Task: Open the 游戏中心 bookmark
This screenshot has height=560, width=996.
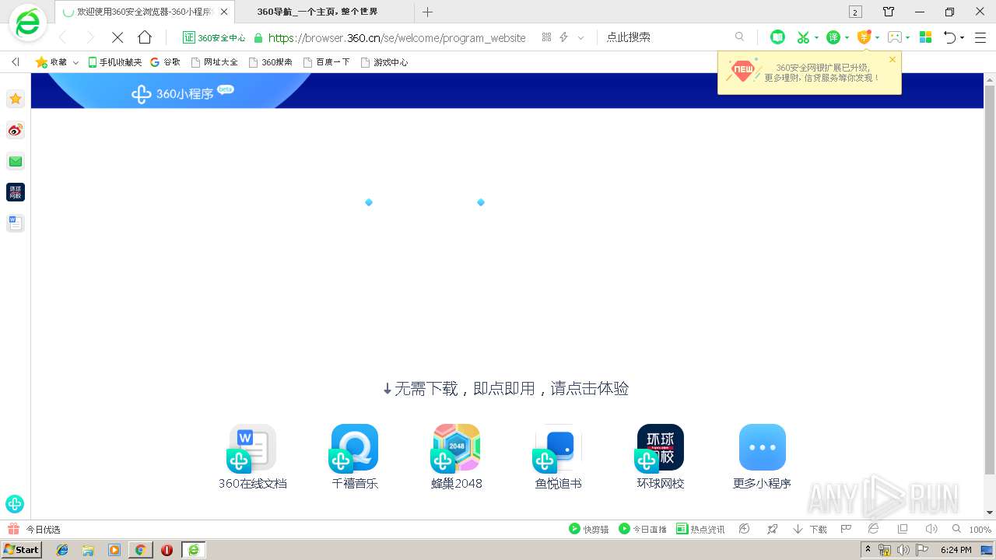Action: coord(384,62)
